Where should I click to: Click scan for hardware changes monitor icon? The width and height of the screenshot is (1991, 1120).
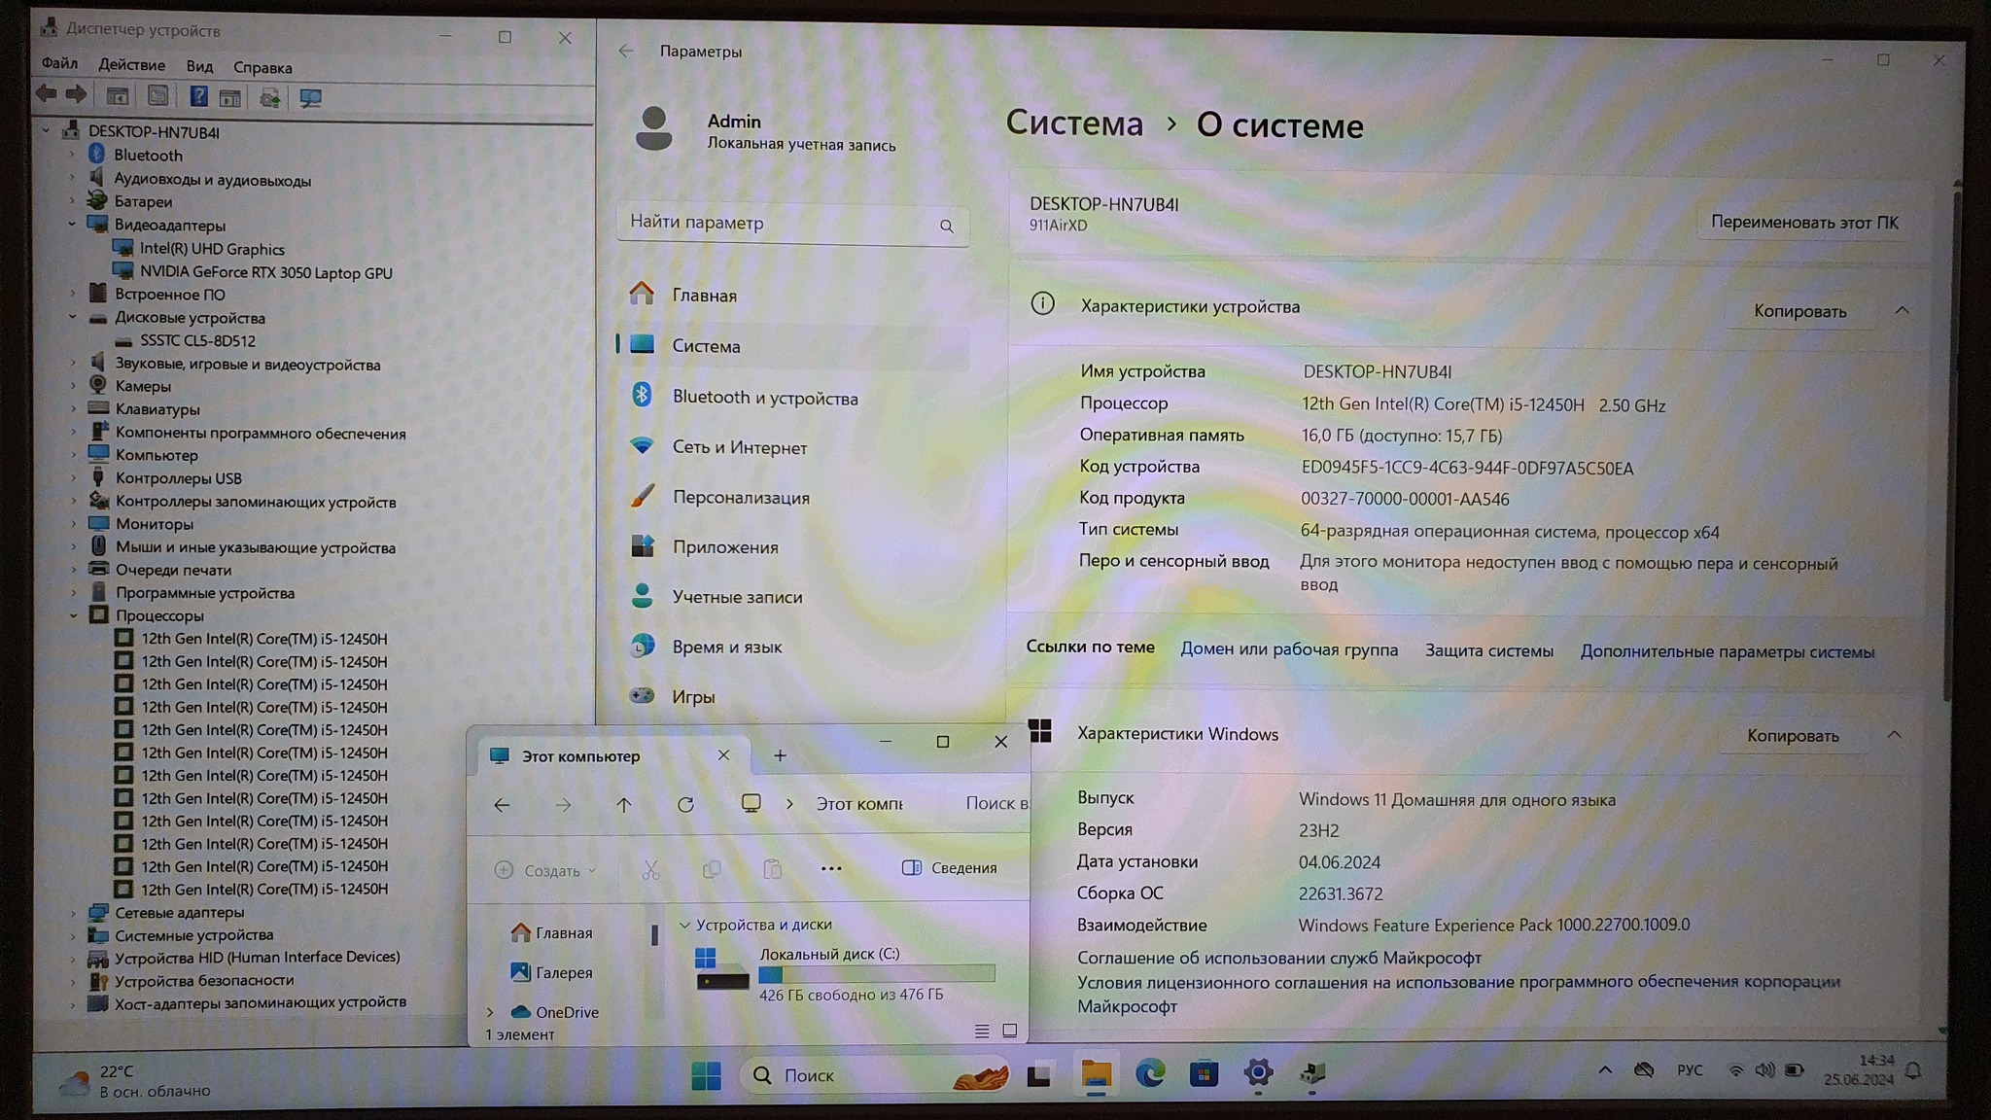(311, 97)
